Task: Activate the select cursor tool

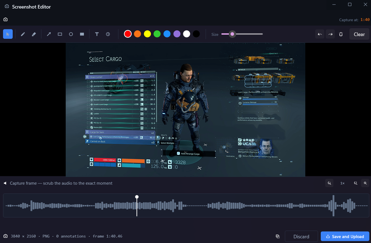Action: click(x=8, y=34)
